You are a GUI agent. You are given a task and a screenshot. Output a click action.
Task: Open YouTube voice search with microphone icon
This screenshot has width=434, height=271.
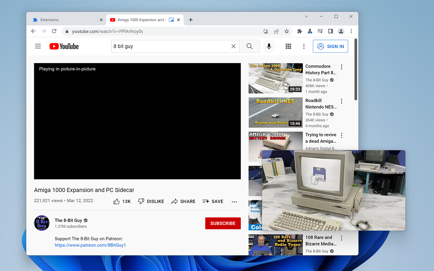(269, 46)
